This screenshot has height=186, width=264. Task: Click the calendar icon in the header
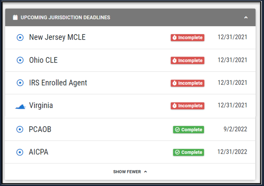(x=15, y=18)
